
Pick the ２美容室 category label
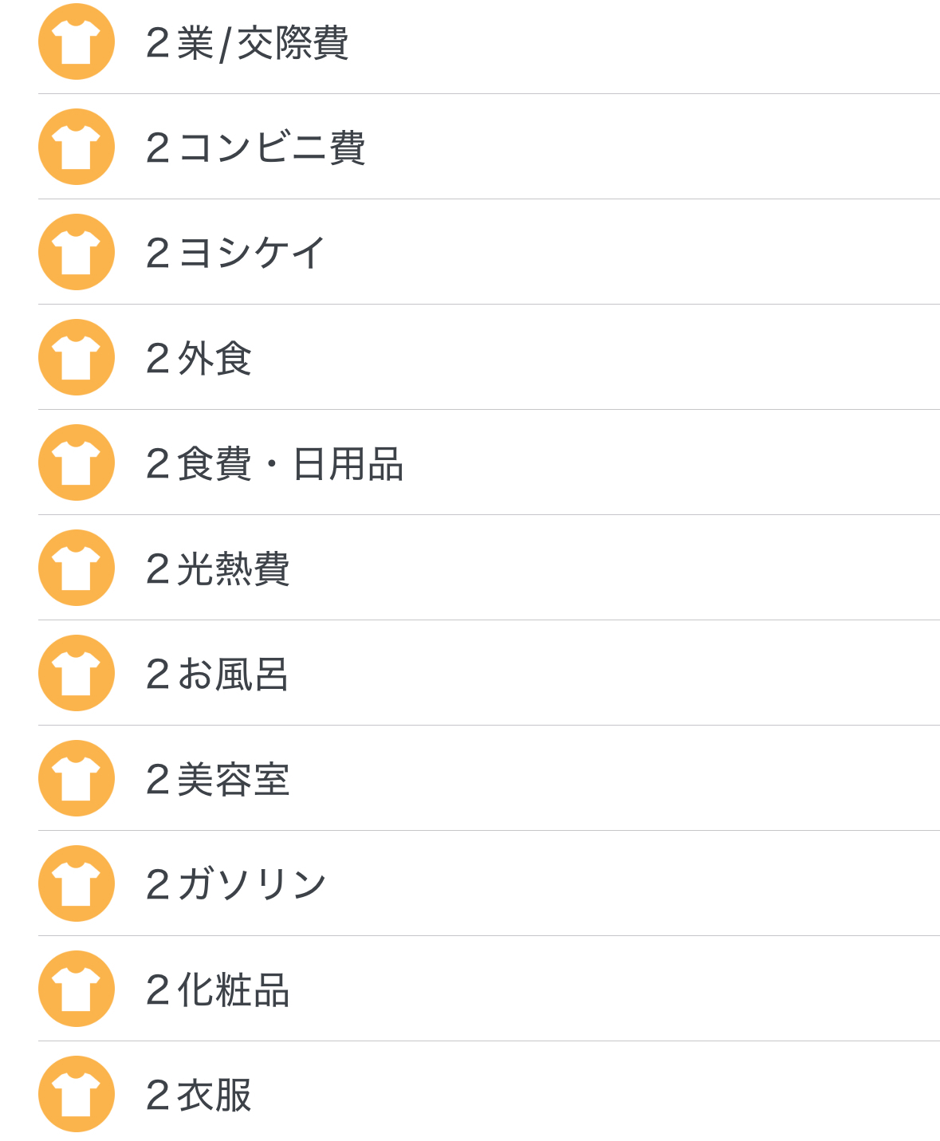[218, 780]
